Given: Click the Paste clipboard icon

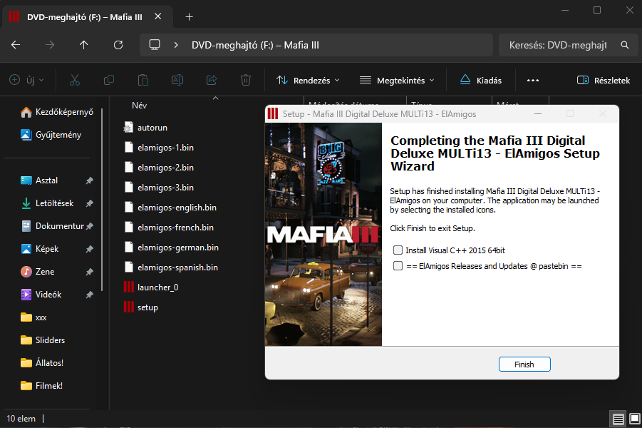Looking at the screenshot, I should (x=143, y=80).
